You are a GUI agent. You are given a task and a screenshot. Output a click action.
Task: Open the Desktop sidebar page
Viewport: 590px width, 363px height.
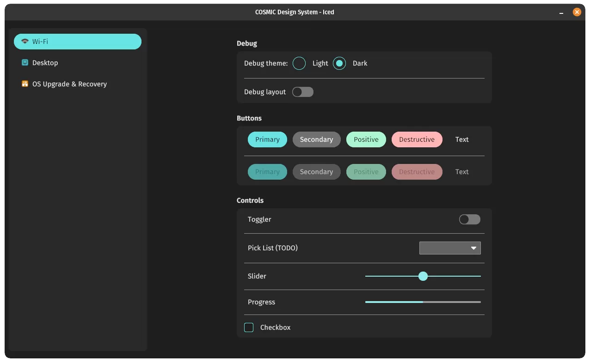tap(45, 63)
